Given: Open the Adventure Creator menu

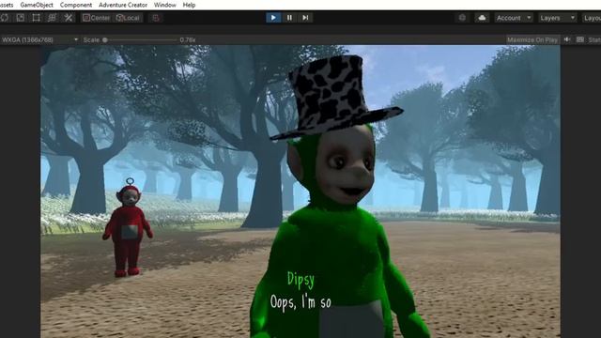Looking at the screenshot, I should [123, 5].
